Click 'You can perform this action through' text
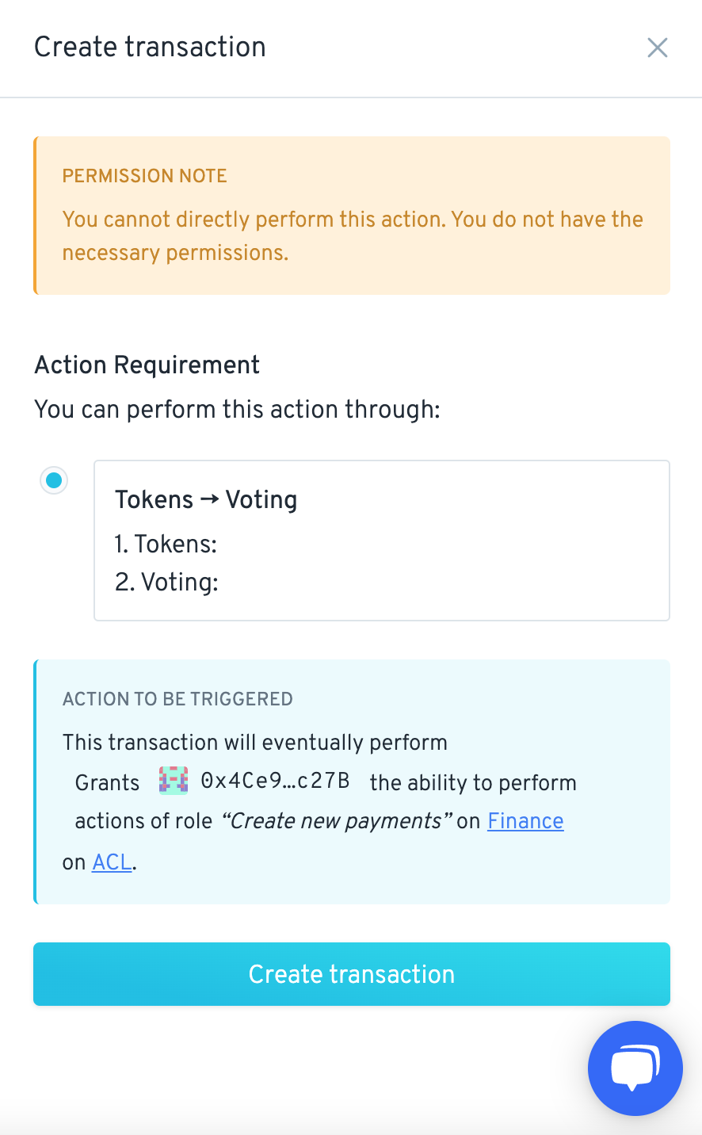This screenshot has height=1135, width=702. click(237, 410)
